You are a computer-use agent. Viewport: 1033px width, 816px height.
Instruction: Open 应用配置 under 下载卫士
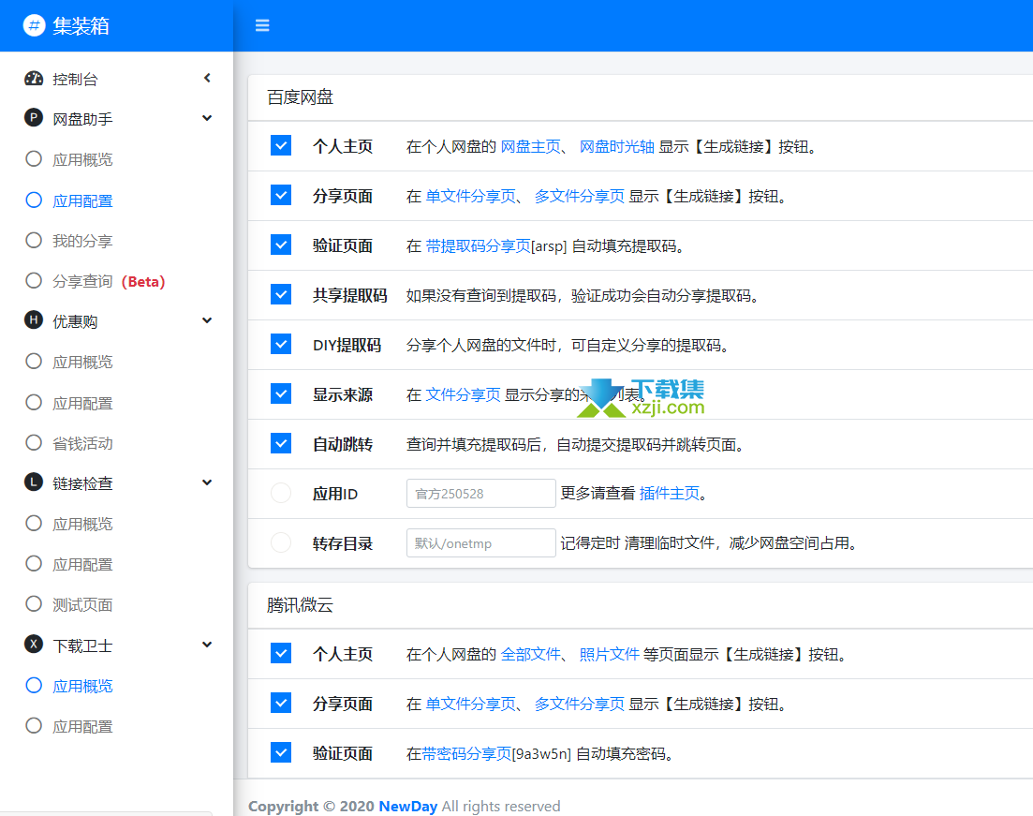[82, 726]
